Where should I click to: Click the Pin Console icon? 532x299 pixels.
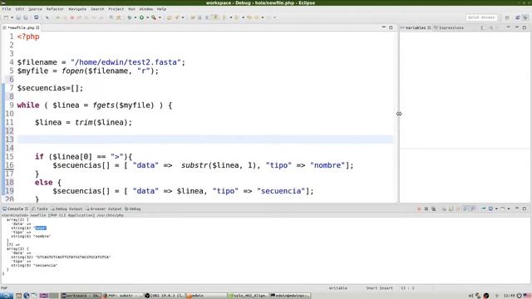(484, 208)
